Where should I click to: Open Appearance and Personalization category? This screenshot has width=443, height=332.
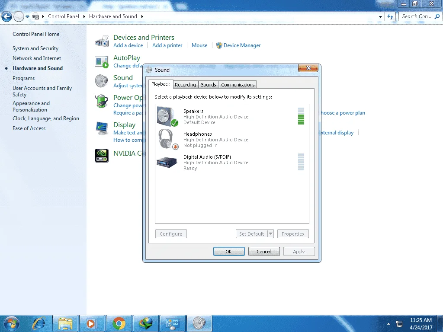31,106
